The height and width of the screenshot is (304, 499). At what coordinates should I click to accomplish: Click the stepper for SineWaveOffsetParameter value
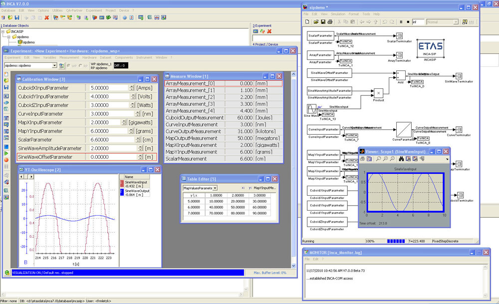[140, 157]
